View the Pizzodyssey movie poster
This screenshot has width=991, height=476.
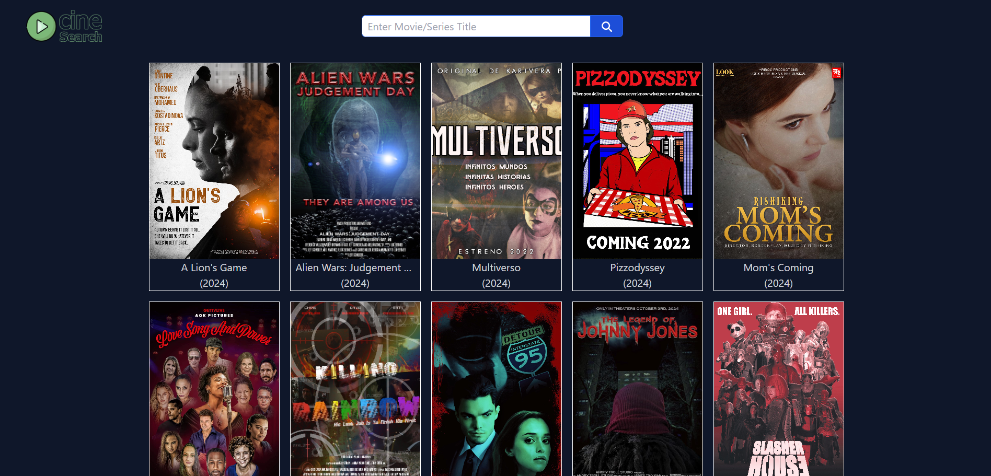point(638,161)
